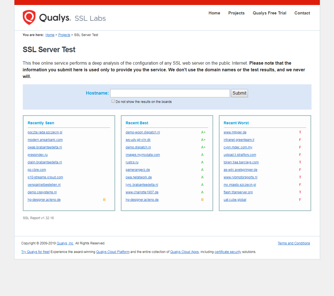Click the F grade for uat.cube.global
Screen dimensions: 334x296
(x=300, y=200)
